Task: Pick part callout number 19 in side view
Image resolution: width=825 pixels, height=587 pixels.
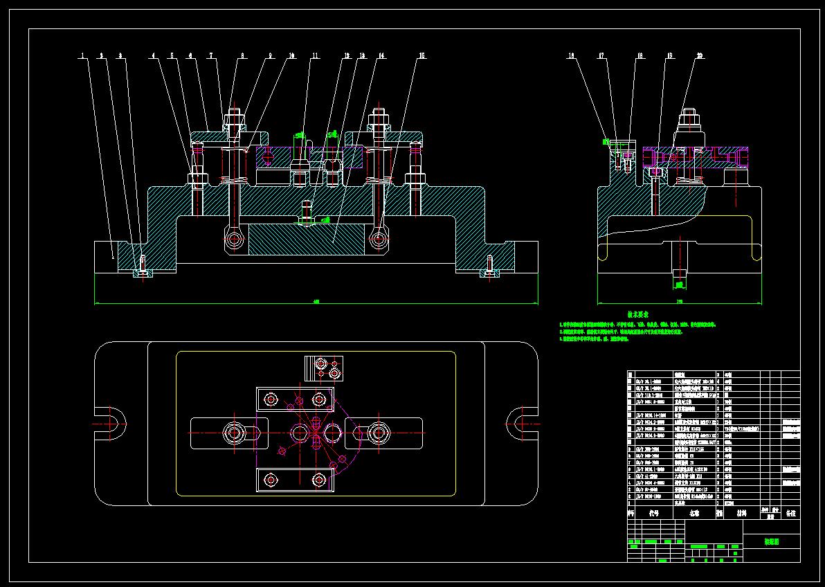Action: coord(670,55)
